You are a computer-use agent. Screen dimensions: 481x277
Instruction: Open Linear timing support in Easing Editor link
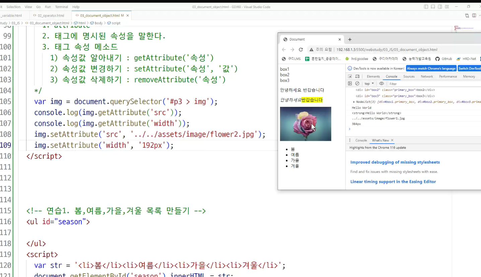click(x=393, y=182)
